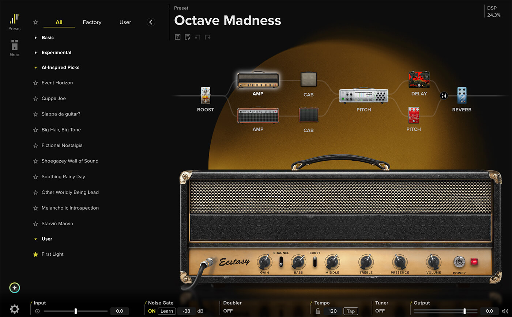Viewport: 512px width, 317px height.
Task: Select the blue REVERB pedal
Action: 462,96
